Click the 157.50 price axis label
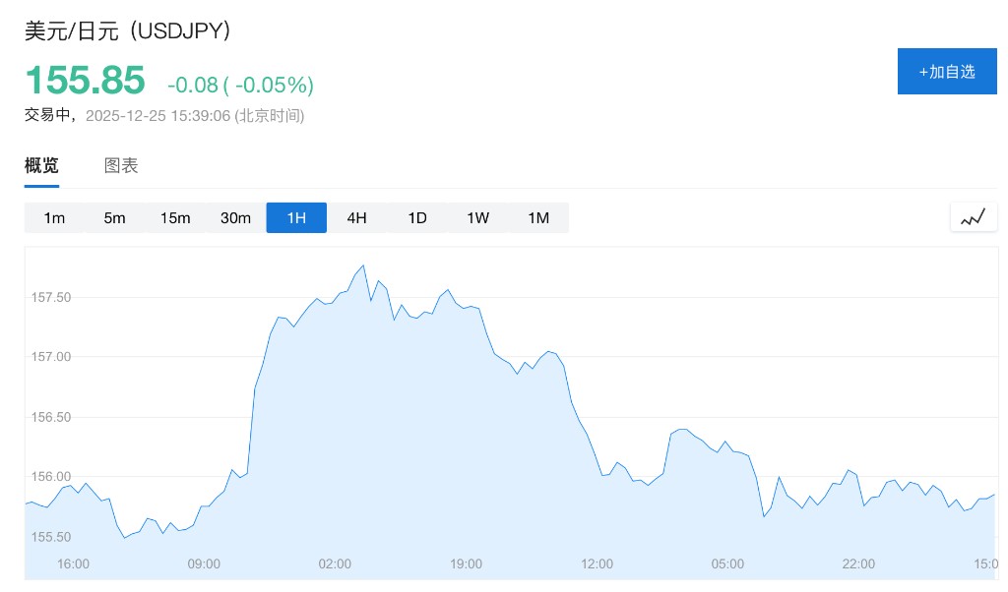This screenshot has width=1008, height=592. tap(51, 297)
